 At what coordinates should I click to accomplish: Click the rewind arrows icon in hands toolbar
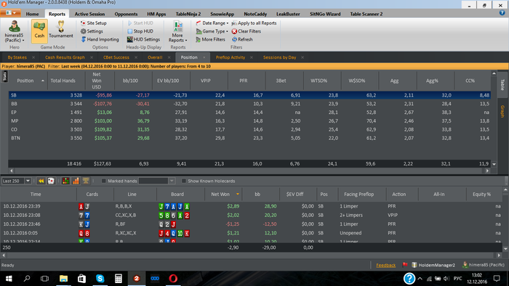[41, 181]
